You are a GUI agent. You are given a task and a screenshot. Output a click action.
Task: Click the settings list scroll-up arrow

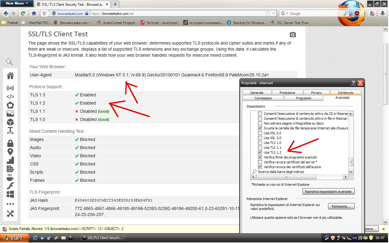(351, 114)
